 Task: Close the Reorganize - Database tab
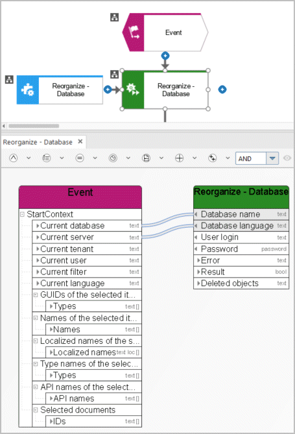coord(80,141)
